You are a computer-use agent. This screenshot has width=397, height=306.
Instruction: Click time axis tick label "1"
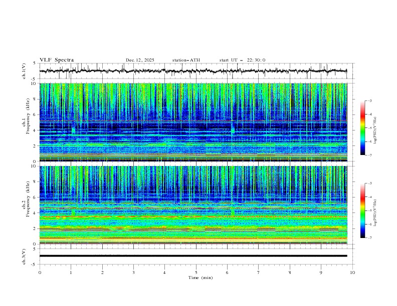click(71, 272)
